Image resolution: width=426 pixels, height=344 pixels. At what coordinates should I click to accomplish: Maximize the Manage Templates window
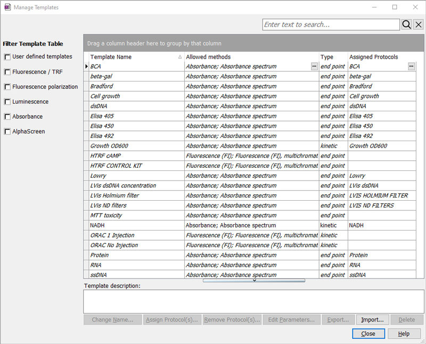pos(395,7)
